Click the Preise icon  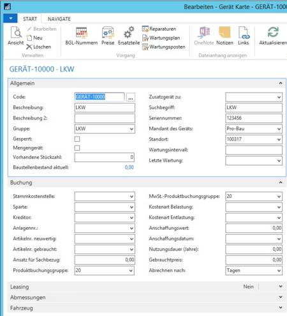108,33
